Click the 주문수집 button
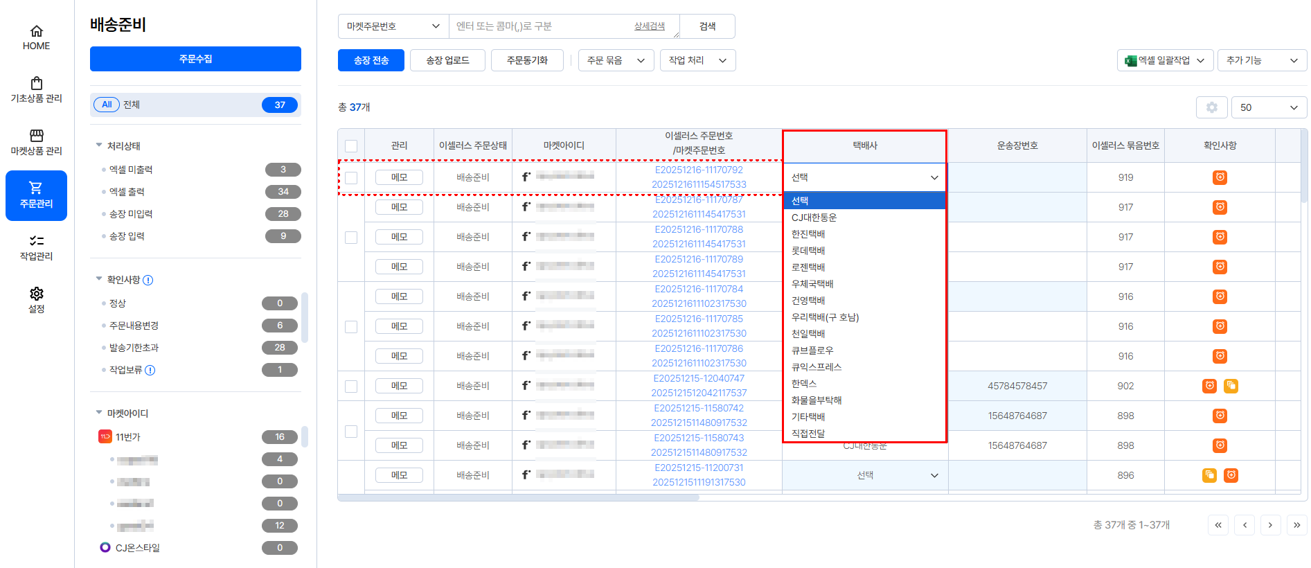This screenshot has height=568, width=1311. point(195,59)
